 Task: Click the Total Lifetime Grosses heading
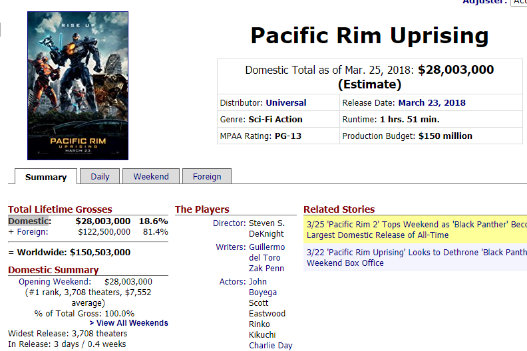[60, 209]
